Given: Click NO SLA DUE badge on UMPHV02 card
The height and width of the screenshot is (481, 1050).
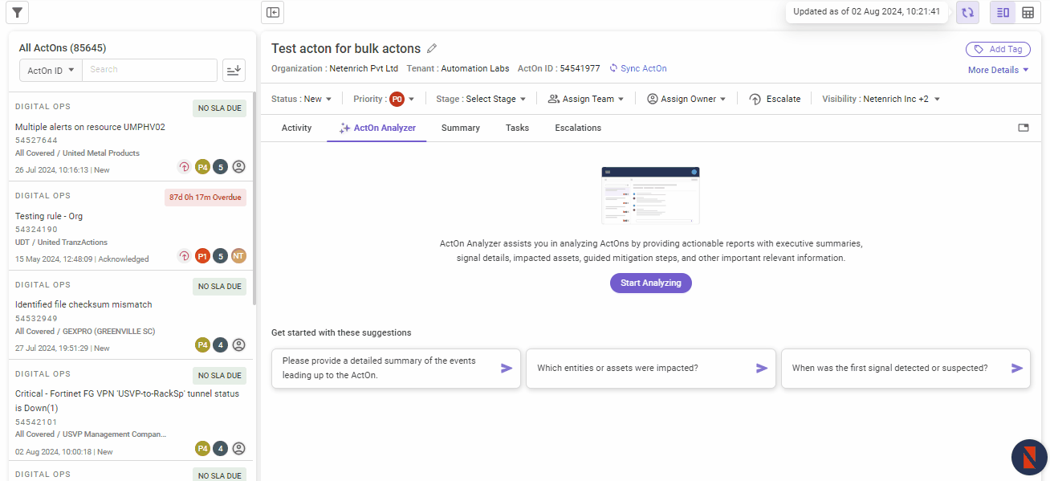Looking at the screenshot, I should click(219, 108).
